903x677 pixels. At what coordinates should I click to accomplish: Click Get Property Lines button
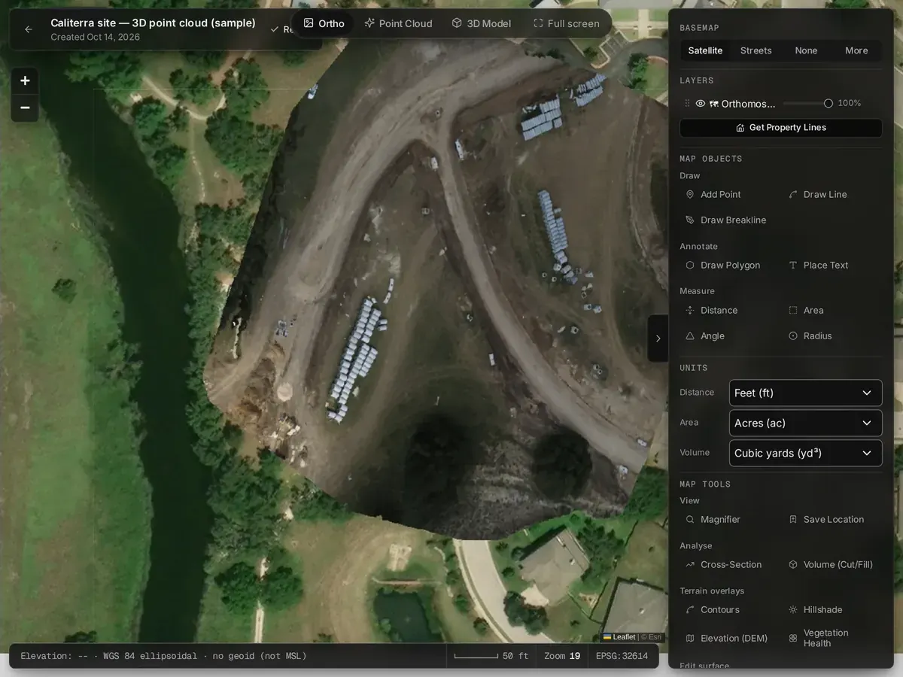point(781,128)
